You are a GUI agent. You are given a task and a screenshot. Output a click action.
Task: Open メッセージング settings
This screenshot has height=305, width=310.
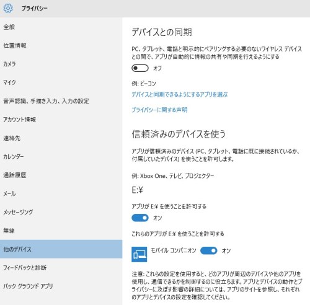(x=61, y=212)
